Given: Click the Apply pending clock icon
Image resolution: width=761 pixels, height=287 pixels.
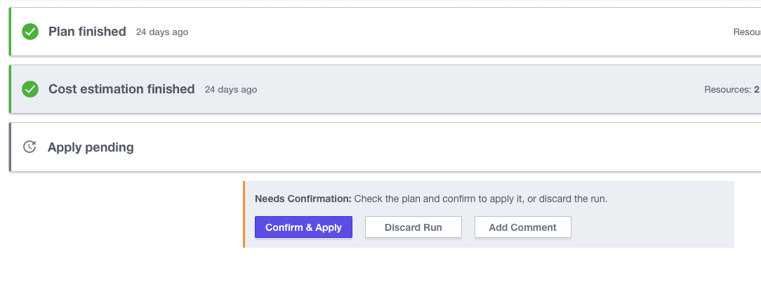Looking at the screenshot, I should (x=29, y=147).
